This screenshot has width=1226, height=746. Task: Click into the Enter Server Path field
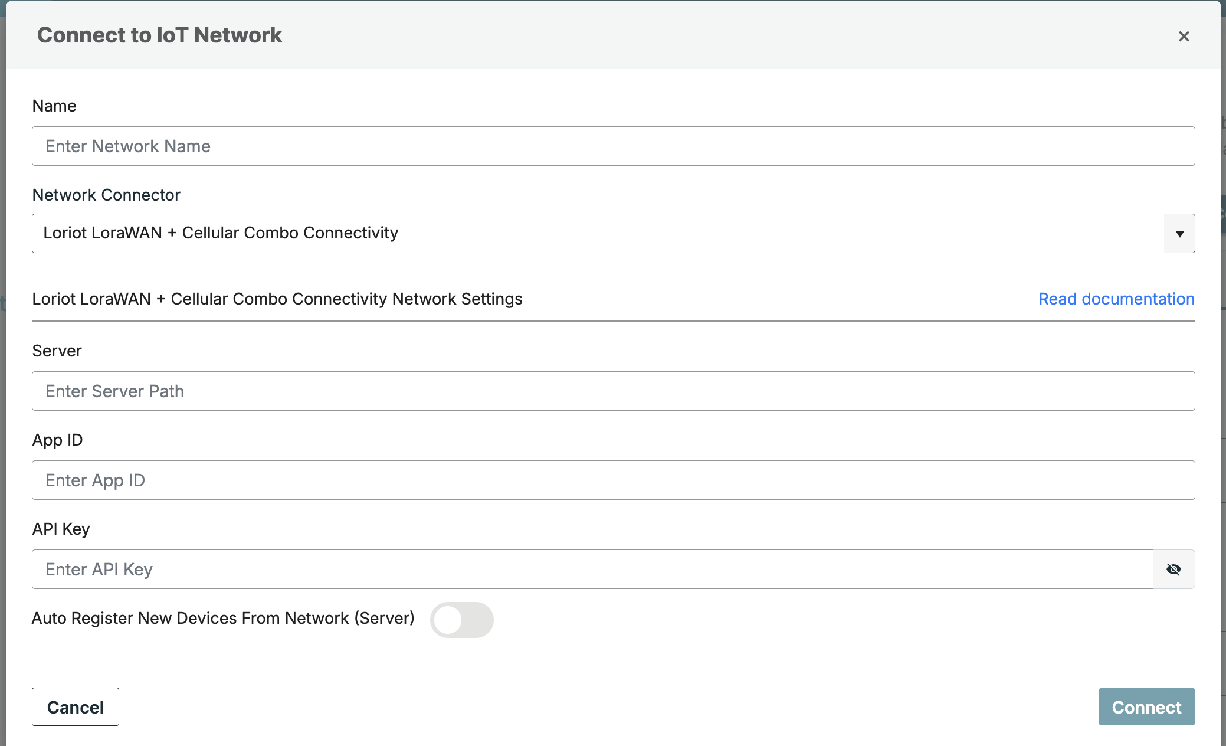click(613, 391)
